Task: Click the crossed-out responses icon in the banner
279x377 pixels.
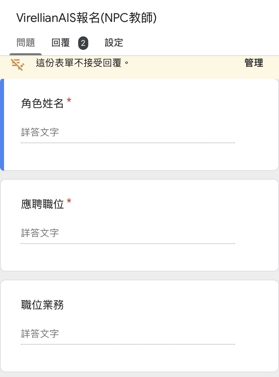Action: click(x=18, y=65)
